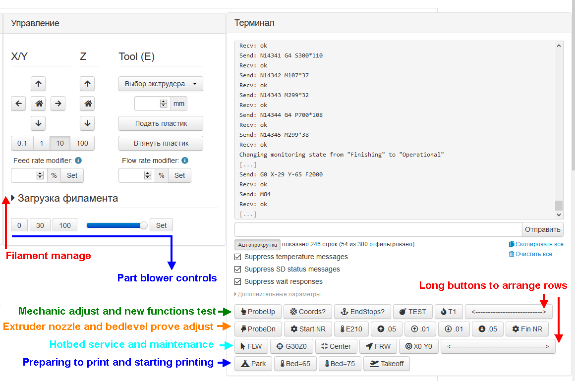The width and height of the screenshot is (575, 381).
Task: Select the T1 extruder button
Action: [x=449, y=312]
